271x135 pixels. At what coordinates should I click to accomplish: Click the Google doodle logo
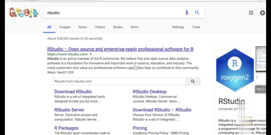pos(23,13)
